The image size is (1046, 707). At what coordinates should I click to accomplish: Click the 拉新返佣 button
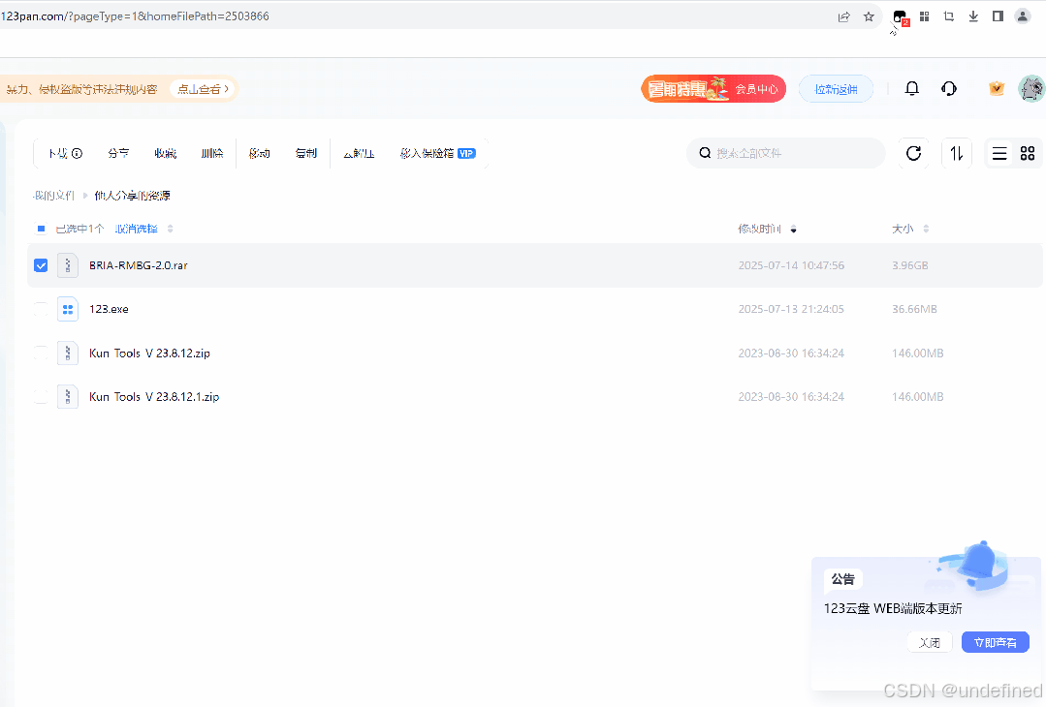(836, 89)
